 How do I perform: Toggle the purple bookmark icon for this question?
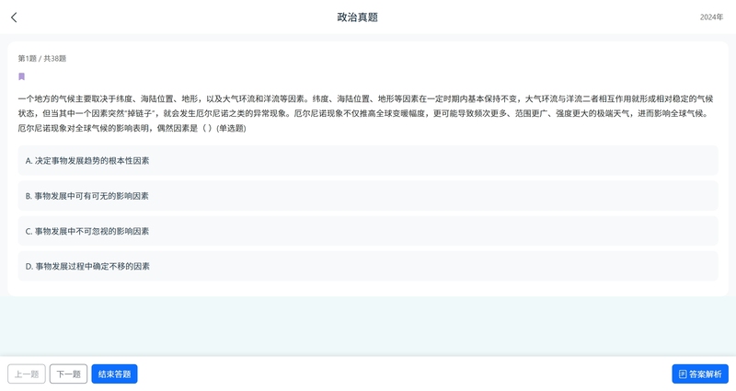[x=21, y=76]
